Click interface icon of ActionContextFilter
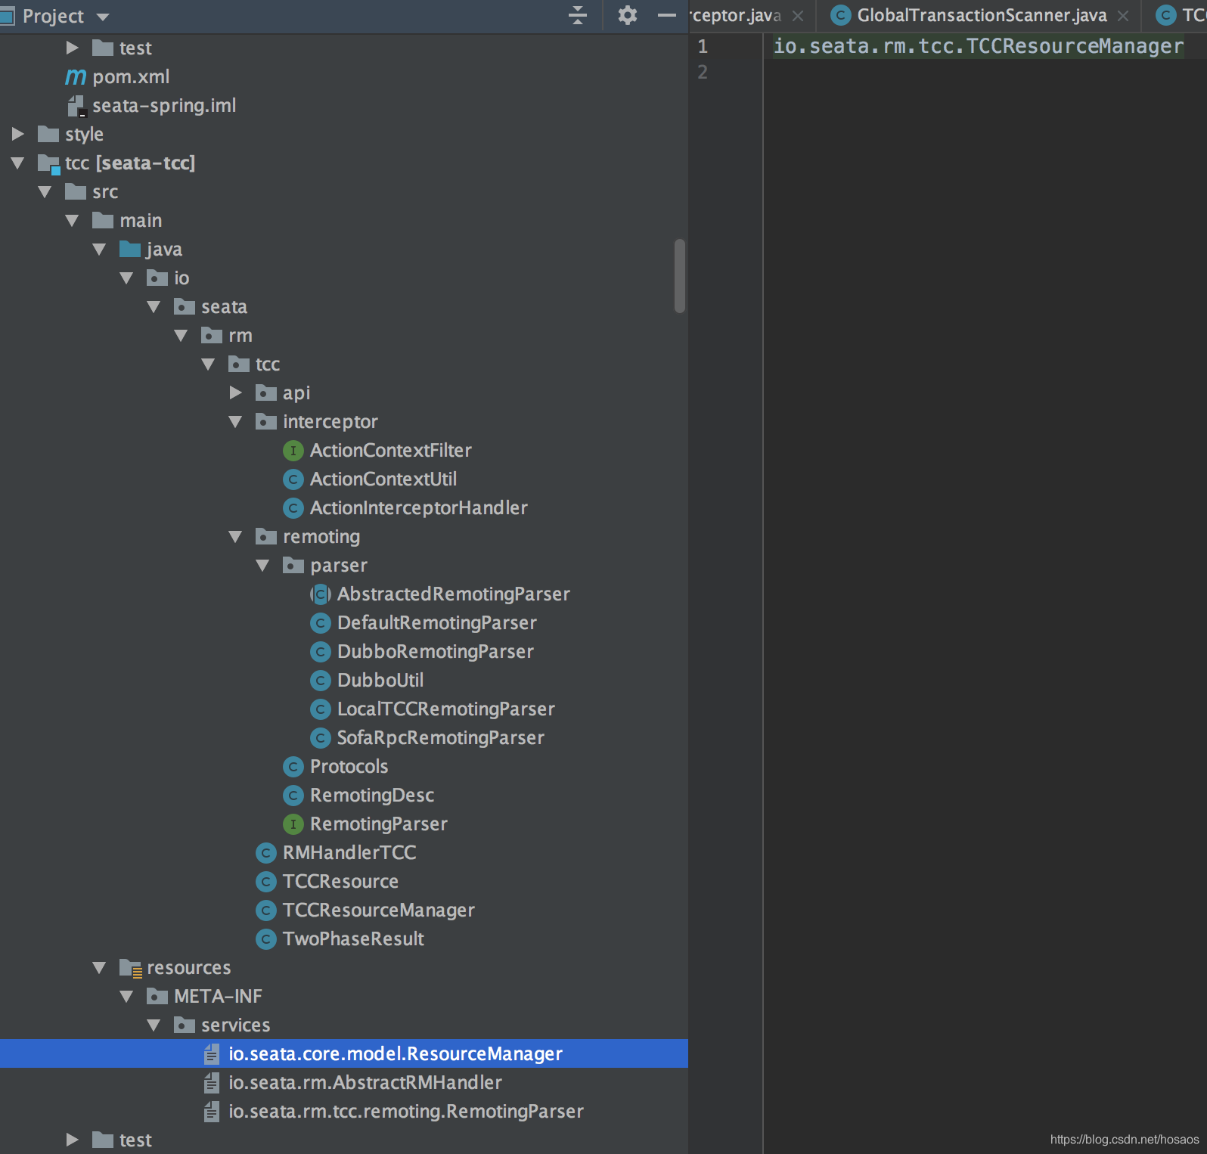Screen dimensions: 1207x1154 (293, 451)
